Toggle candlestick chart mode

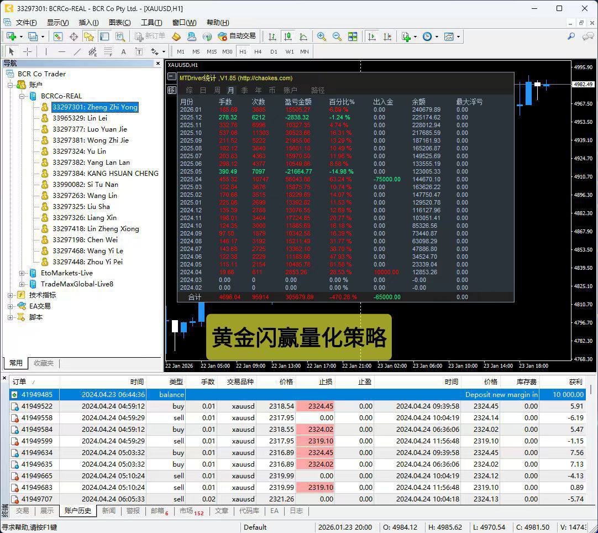tap(288, 36)
